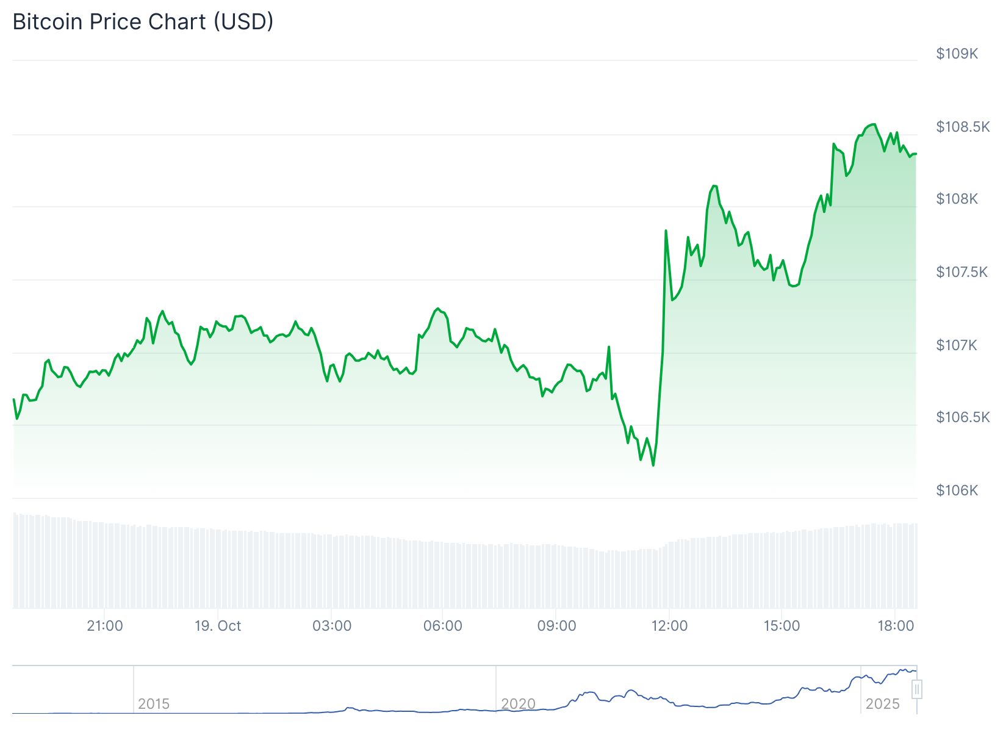Click the $106K price axis label
This screenshot has height=732, width=1003.
coord(957,490)
